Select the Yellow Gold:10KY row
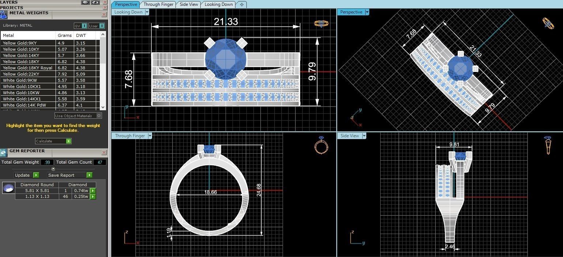 [50, 49]
